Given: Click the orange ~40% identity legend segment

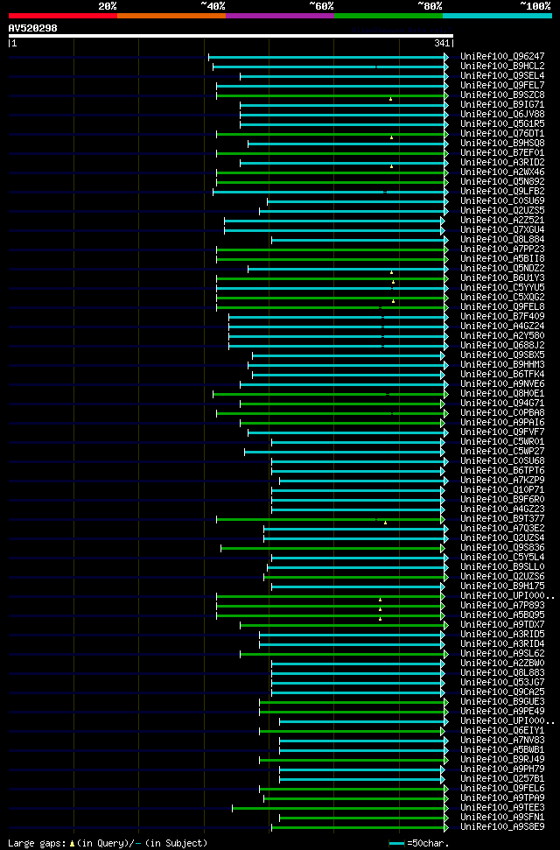Looking at the screenshot, I should (171, 16).
